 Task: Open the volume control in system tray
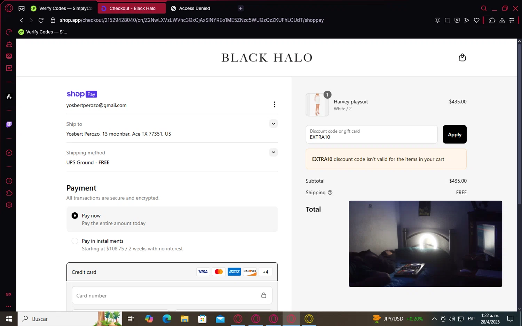coord(452,319)
